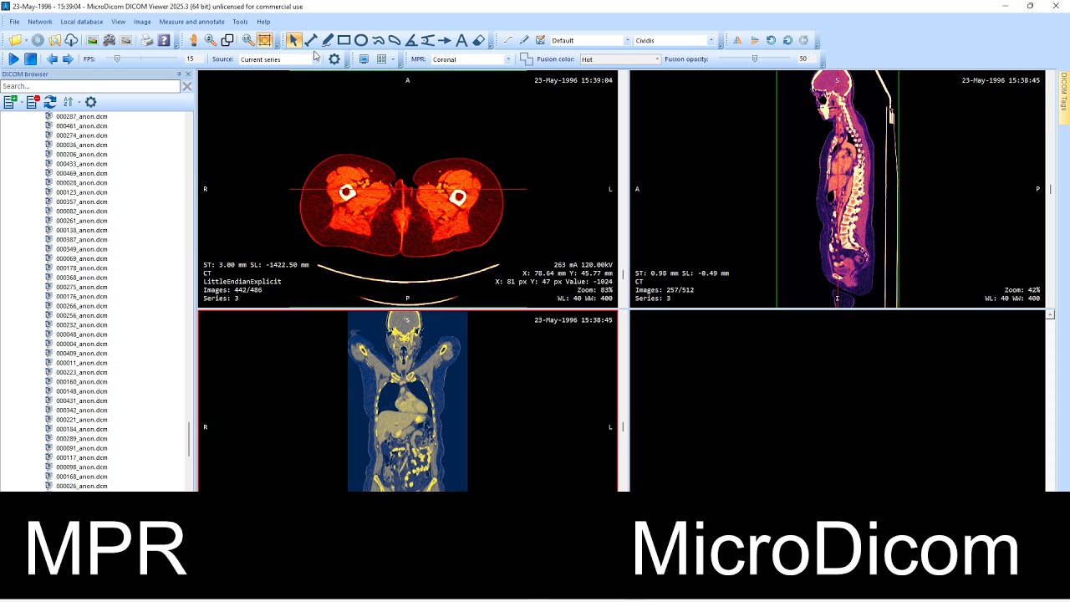Screen dimensions: 1070x602
Task: Click the rotate left icon
Action: tap(771, 40)
